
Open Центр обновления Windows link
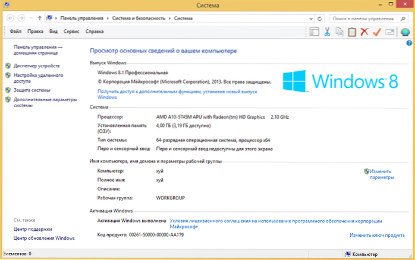44,238
